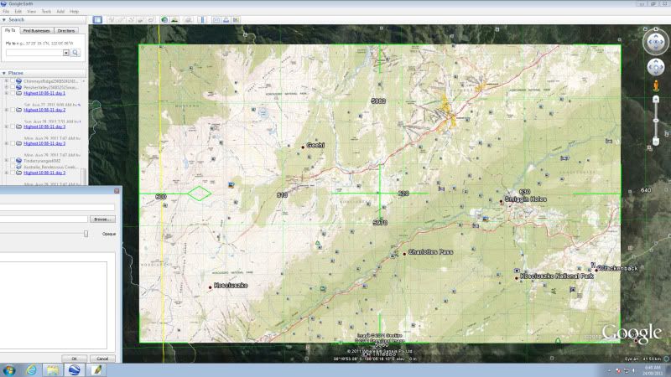
Task: Open the Help menu
Action: (74, 11)
